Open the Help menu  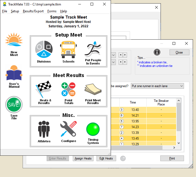coord(64,11)
